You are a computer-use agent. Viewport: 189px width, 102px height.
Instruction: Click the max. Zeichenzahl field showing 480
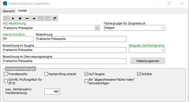coord(52,92)
